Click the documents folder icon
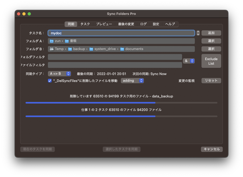The height and width of the screenshot is (177, 243). pyautogui.click(x=122, y=49)
